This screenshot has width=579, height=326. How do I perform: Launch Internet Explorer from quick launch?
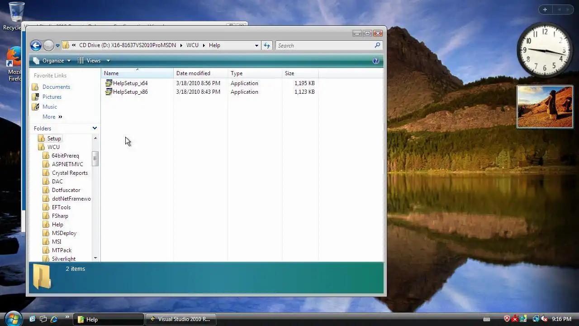[x=54, y=319]
